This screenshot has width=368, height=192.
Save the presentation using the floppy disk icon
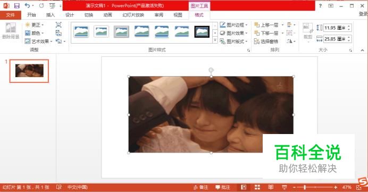(16, 6)
